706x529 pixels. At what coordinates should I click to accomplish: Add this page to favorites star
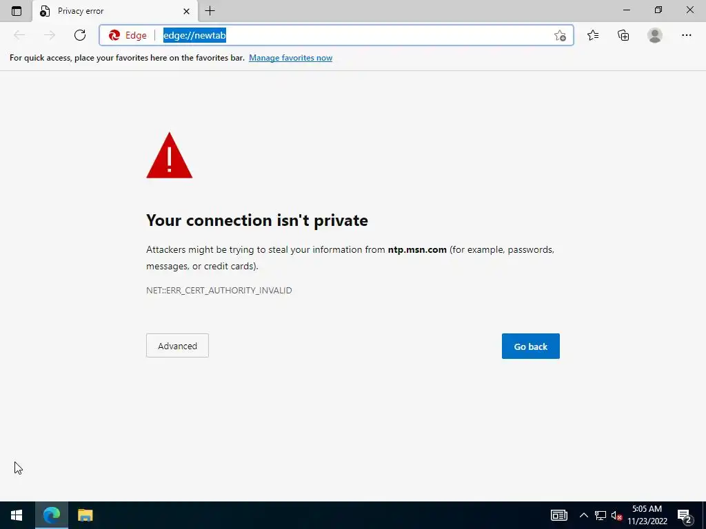click(x=560, y=35)
